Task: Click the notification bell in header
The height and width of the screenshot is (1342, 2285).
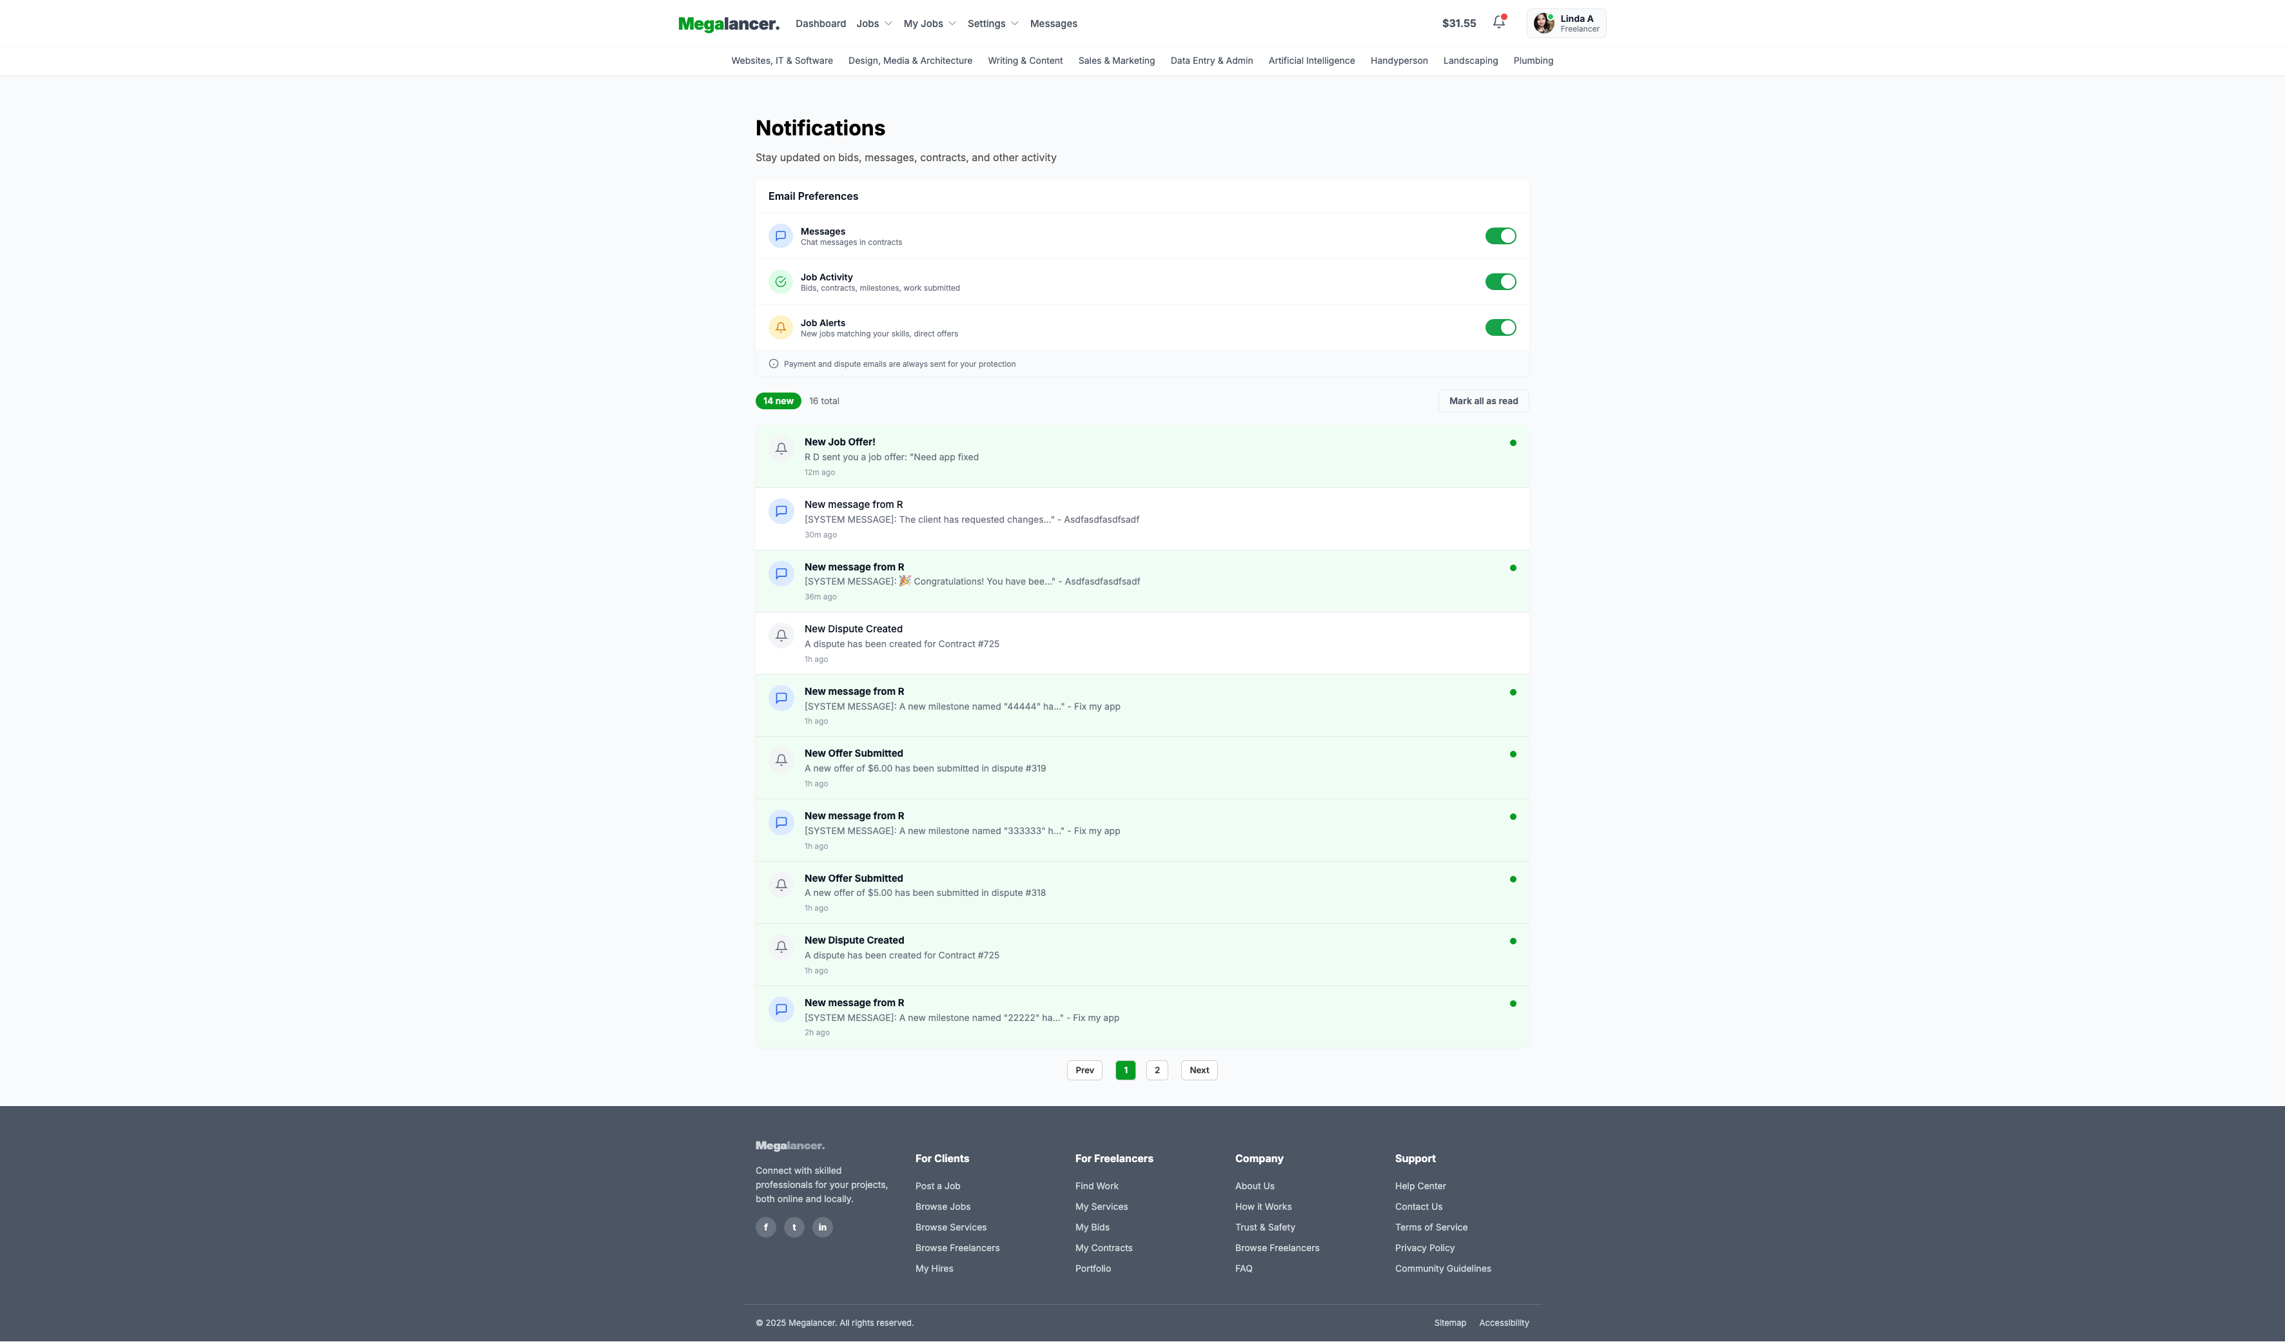Action: [x=1499, y=23]
